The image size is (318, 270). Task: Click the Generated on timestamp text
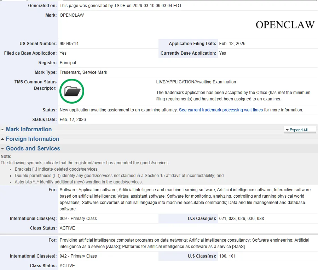click(121, 6)
